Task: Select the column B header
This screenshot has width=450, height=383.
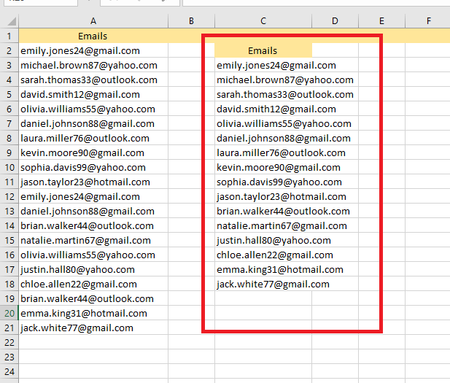Action: point(191,21)
